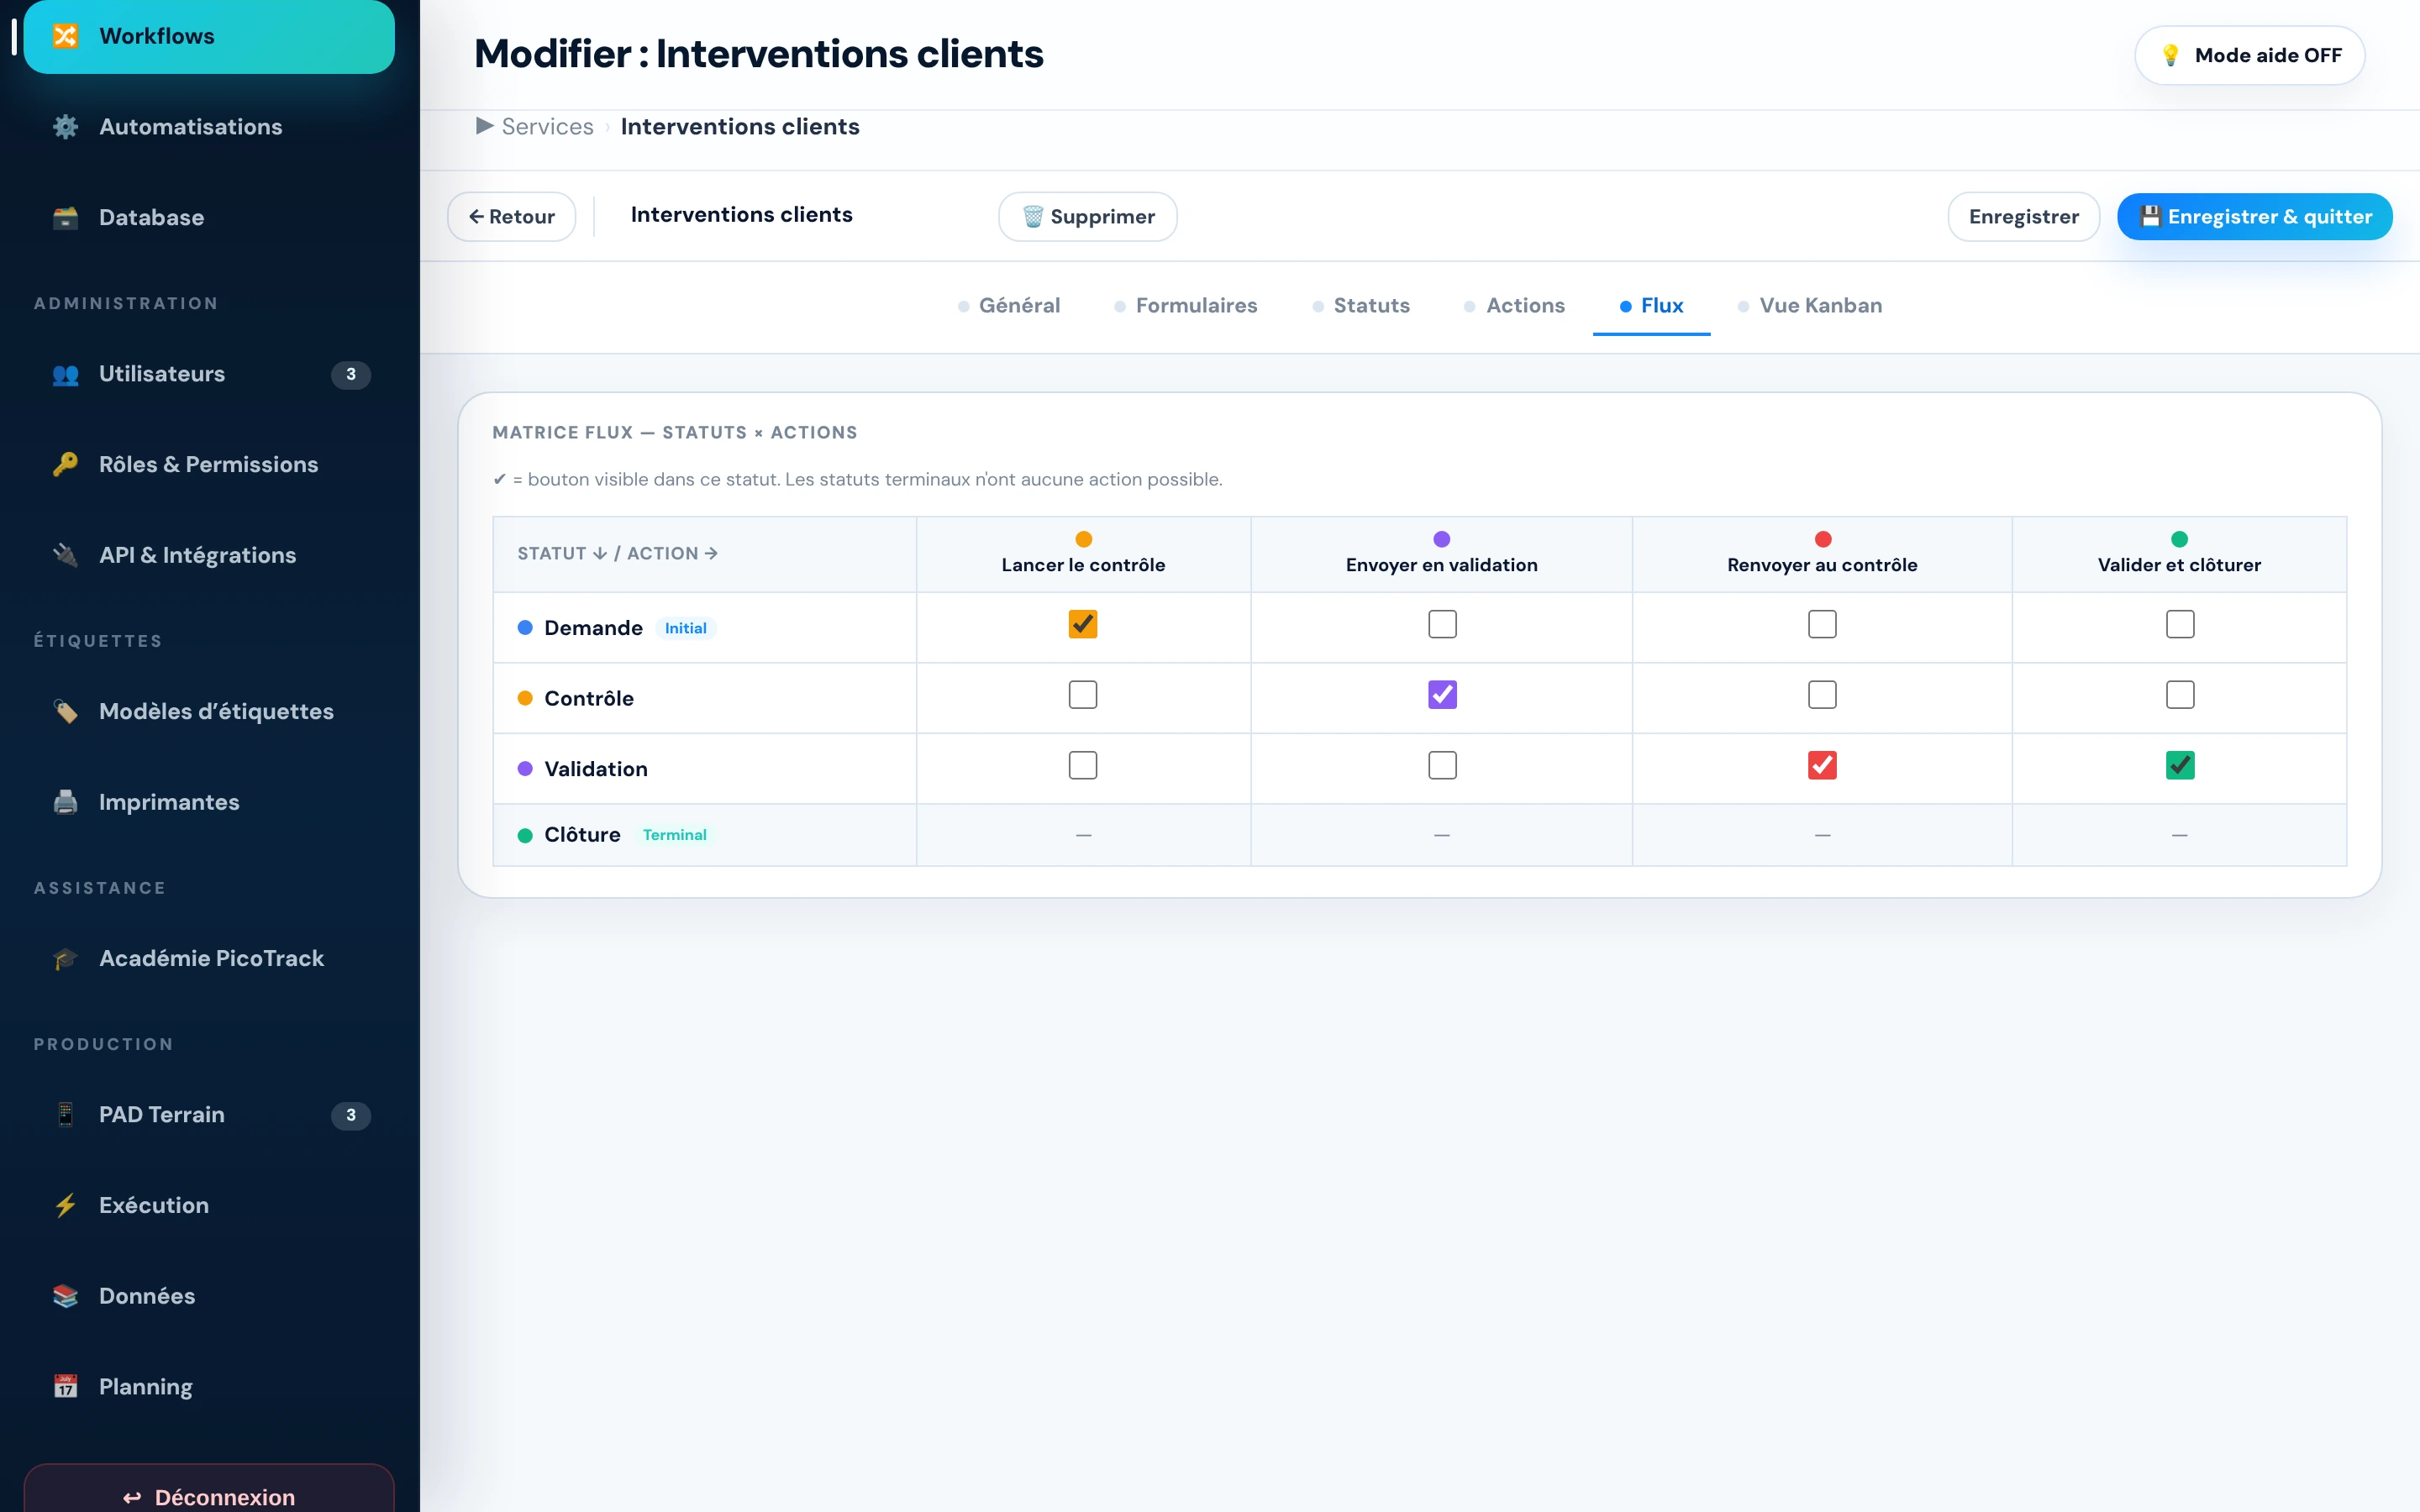Click the Enregistrer button
This screenshot has height=1512, width=2420.
(x=2023, y=217)
